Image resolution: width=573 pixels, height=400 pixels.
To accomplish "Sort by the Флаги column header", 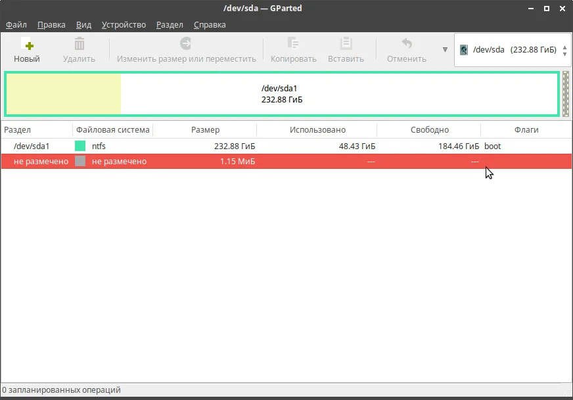I will pyautogui.click(x=526, y=129).
